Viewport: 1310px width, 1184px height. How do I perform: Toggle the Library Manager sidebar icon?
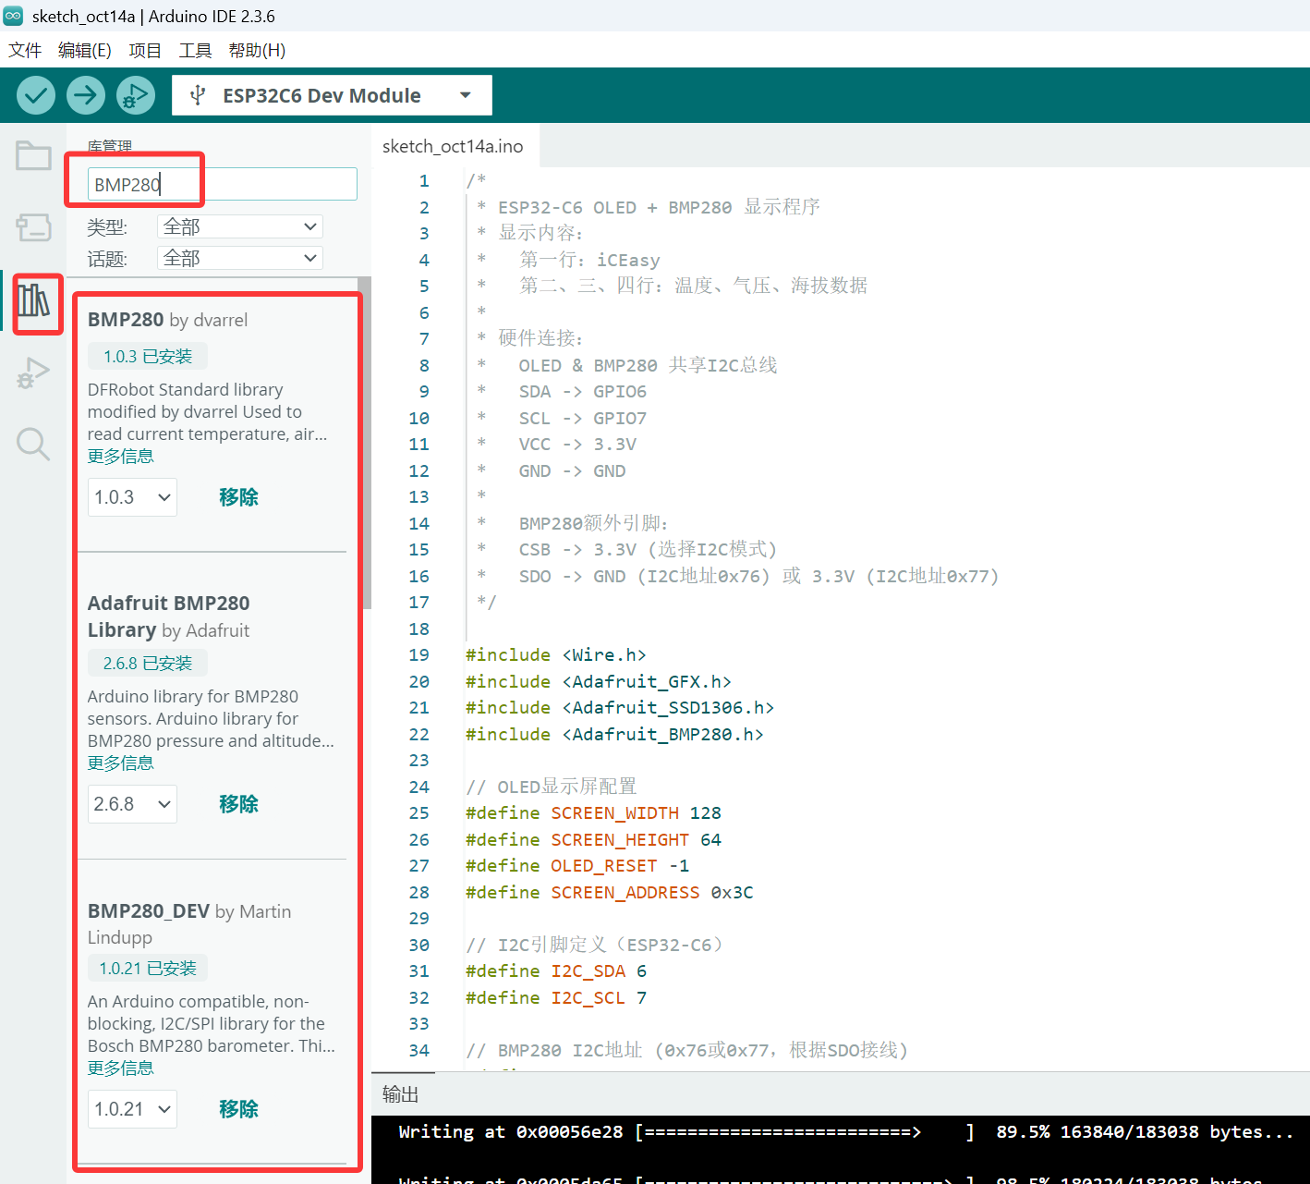pyautogui.click(x=34, y=300)
